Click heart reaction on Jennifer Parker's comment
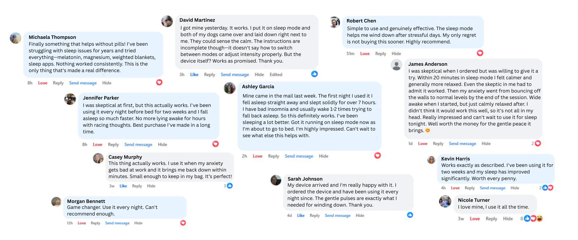Viewport: 578px width, 240px height. click(x=216, y=144)
